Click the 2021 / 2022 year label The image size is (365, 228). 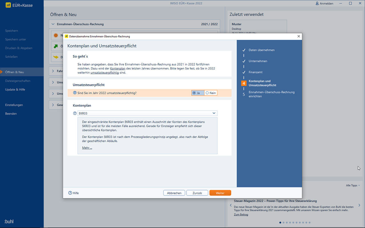209,24
